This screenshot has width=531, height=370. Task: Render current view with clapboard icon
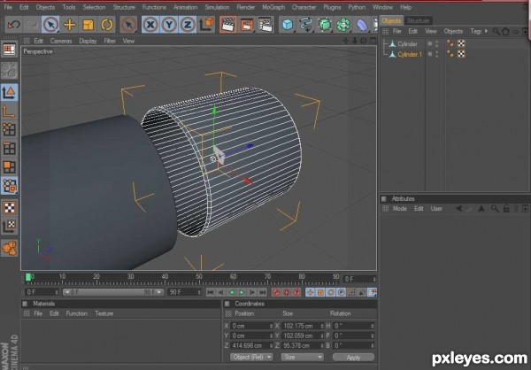pos(228,25)
